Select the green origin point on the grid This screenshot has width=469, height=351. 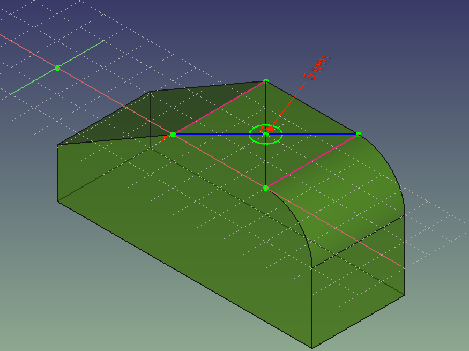click(57, 68)
